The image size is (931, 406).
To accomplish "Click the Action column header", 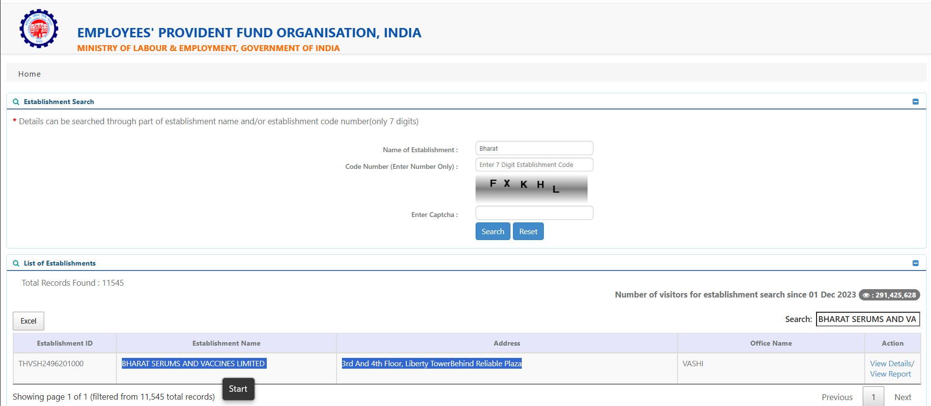I will (893, 343).
